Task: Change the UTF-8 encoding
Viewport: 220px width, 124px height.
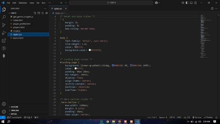Action: point(172,117)
